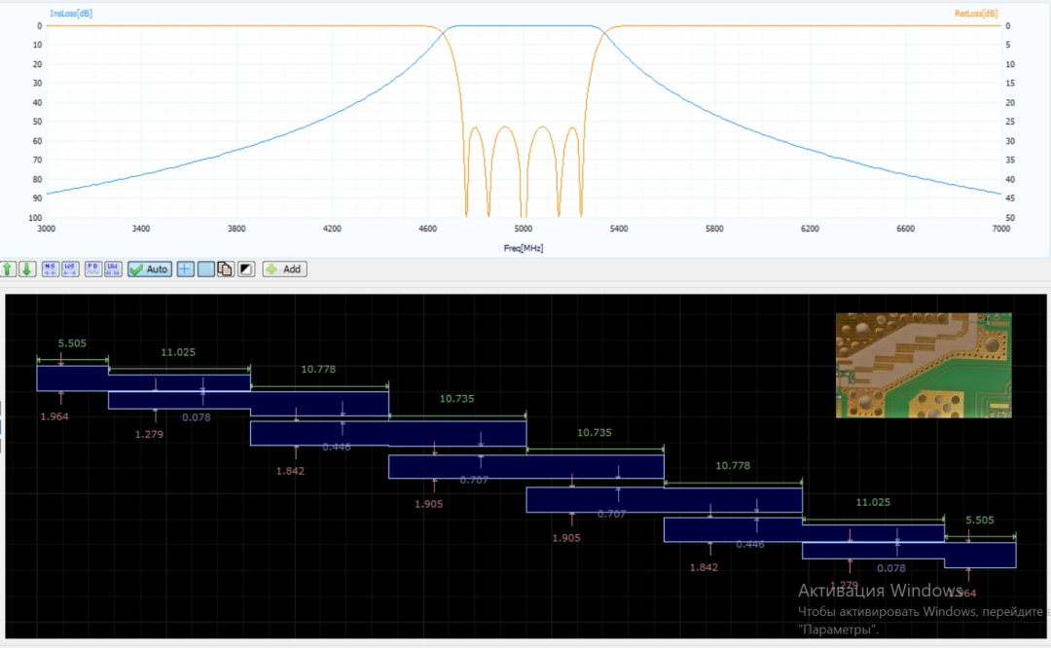Click the last 5.505 length dimension
The height and width of the screenshot is (648, 1051).
pyautogui.click(x=979, y=520)
